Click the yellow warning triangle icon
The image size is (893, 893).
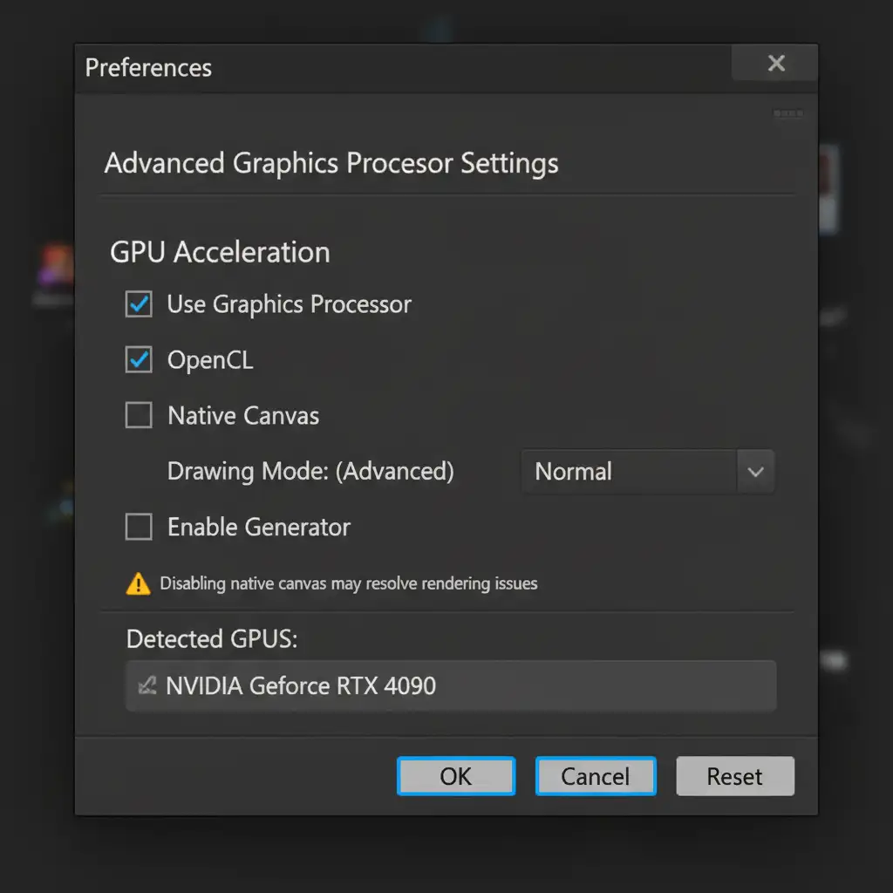(138, 583)
